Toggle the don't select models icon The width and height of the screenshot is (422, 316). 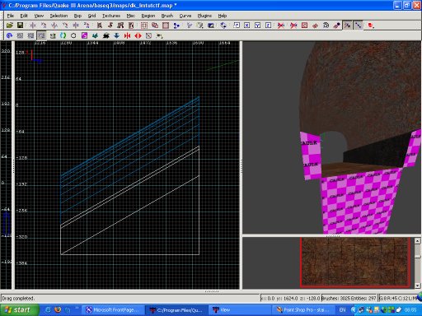(293, 26)
